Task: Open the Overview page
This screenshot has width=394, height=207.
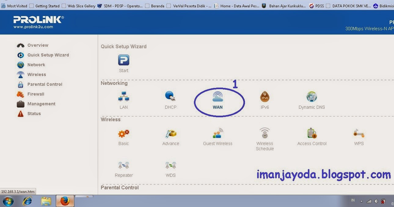Action: (38, 45)
